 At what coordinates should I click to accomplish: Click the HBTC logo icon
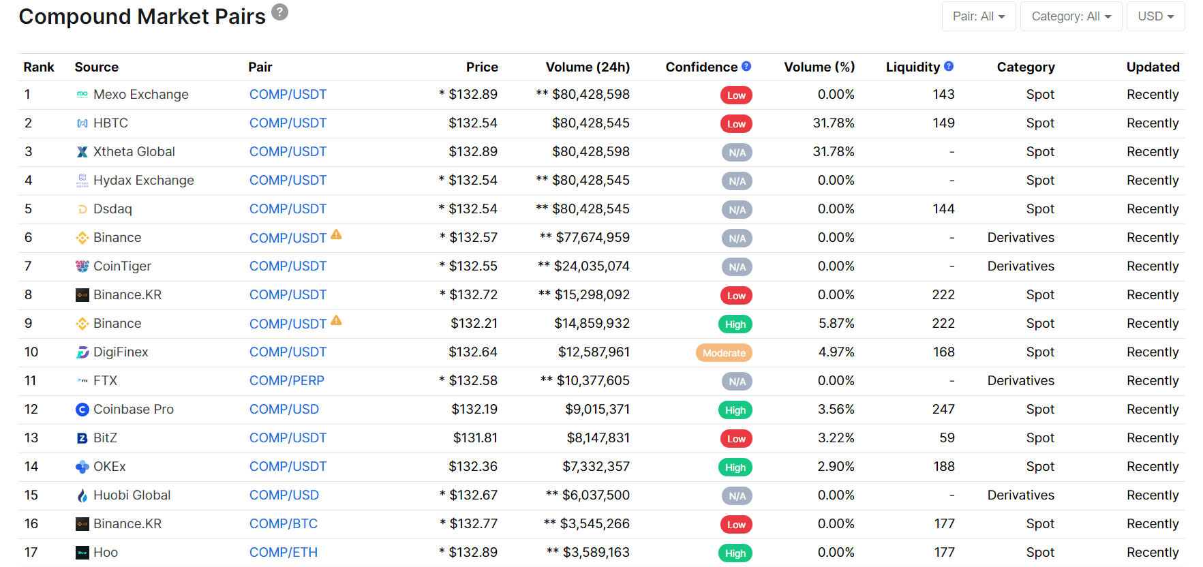(82, 123)
